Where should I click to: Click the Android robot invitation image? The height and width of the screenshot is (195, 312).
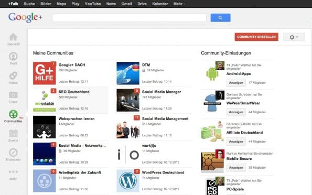click(212, 74)
